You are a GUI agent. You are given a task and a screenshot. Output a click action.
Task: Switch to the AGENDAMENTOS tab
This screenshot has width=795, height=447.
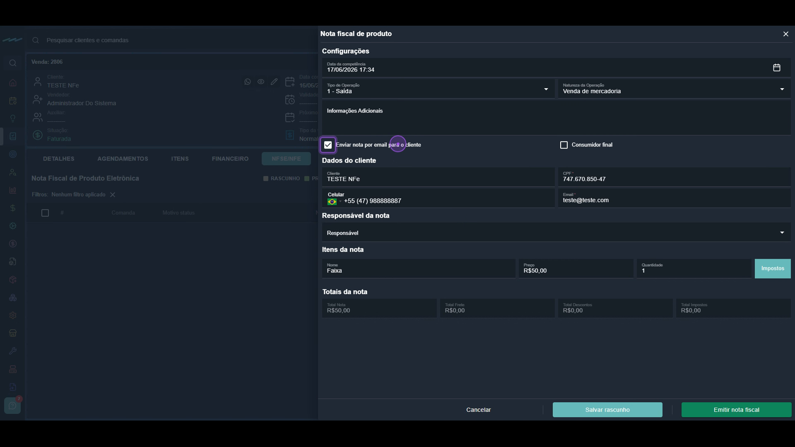point(123,159)
